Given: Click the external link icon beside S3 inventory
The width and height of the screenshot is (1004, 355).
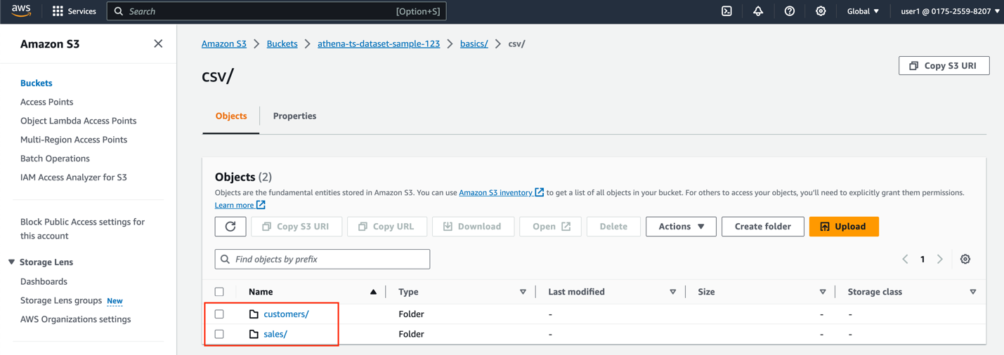Looking at the screenshot, I should pyautogui.click(x=539, y=192).
